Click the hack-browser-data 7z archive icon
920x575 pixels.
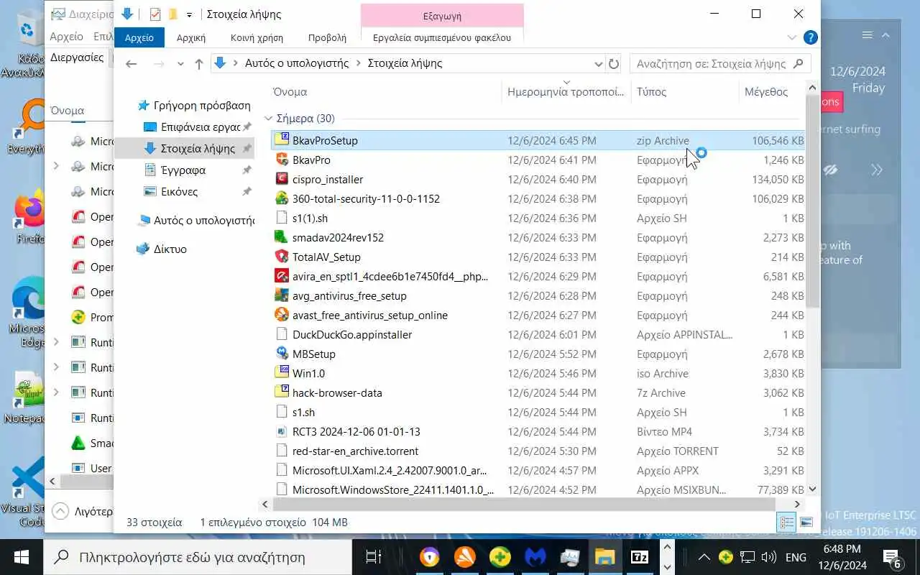[282, 392]
